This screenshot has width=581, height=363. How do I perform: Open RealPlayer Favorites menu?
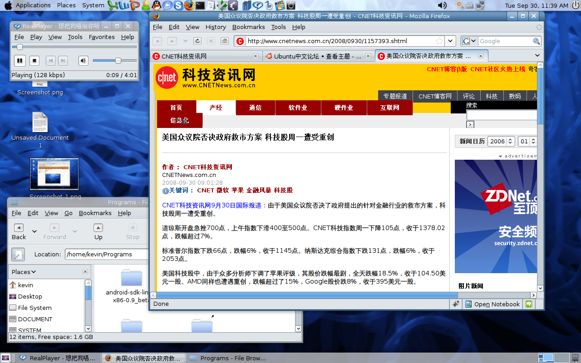102,37
